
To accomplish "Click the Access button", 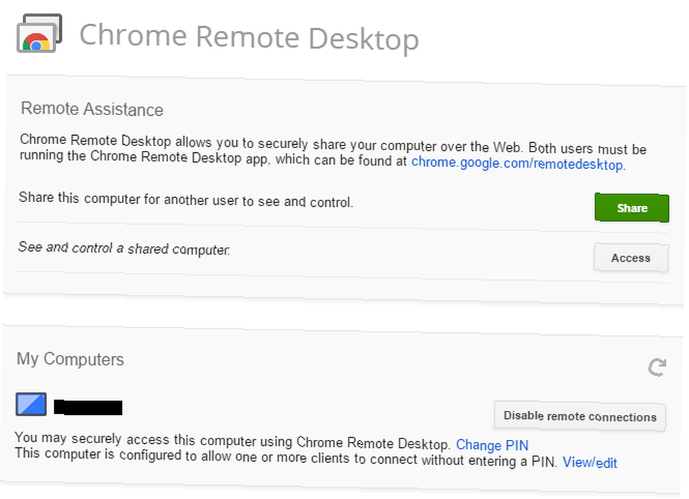I will click(631, 258).
